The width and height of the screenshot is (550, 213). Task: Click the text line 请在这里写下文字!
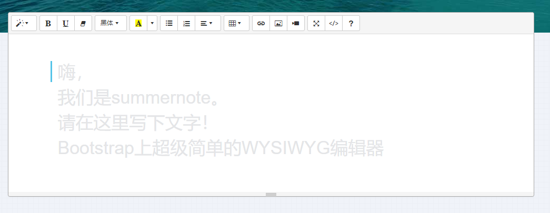[133, 123]
